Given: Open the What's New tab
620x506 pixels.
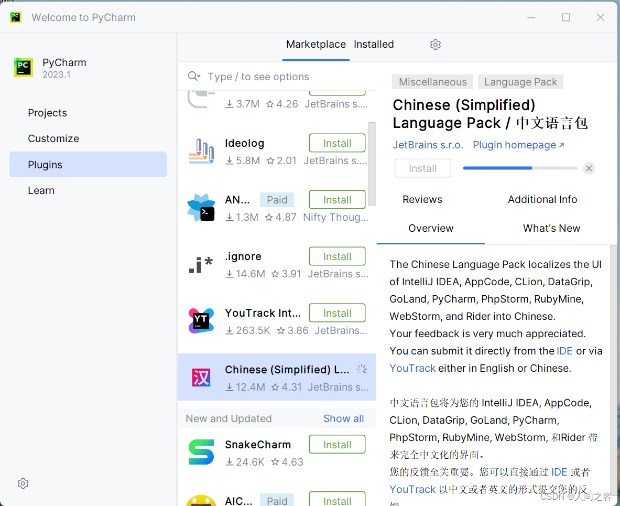Looking at the screenshot, I should point(551,228).
